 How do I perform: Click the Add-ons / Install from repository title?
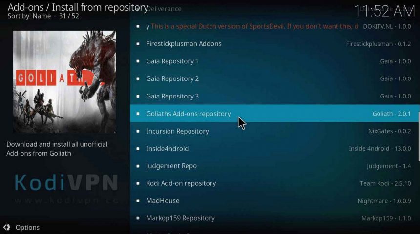click(78, 7)
